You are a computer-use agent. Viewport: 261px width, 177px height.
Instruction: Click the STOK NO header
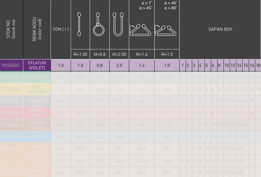tap(11, 29)
